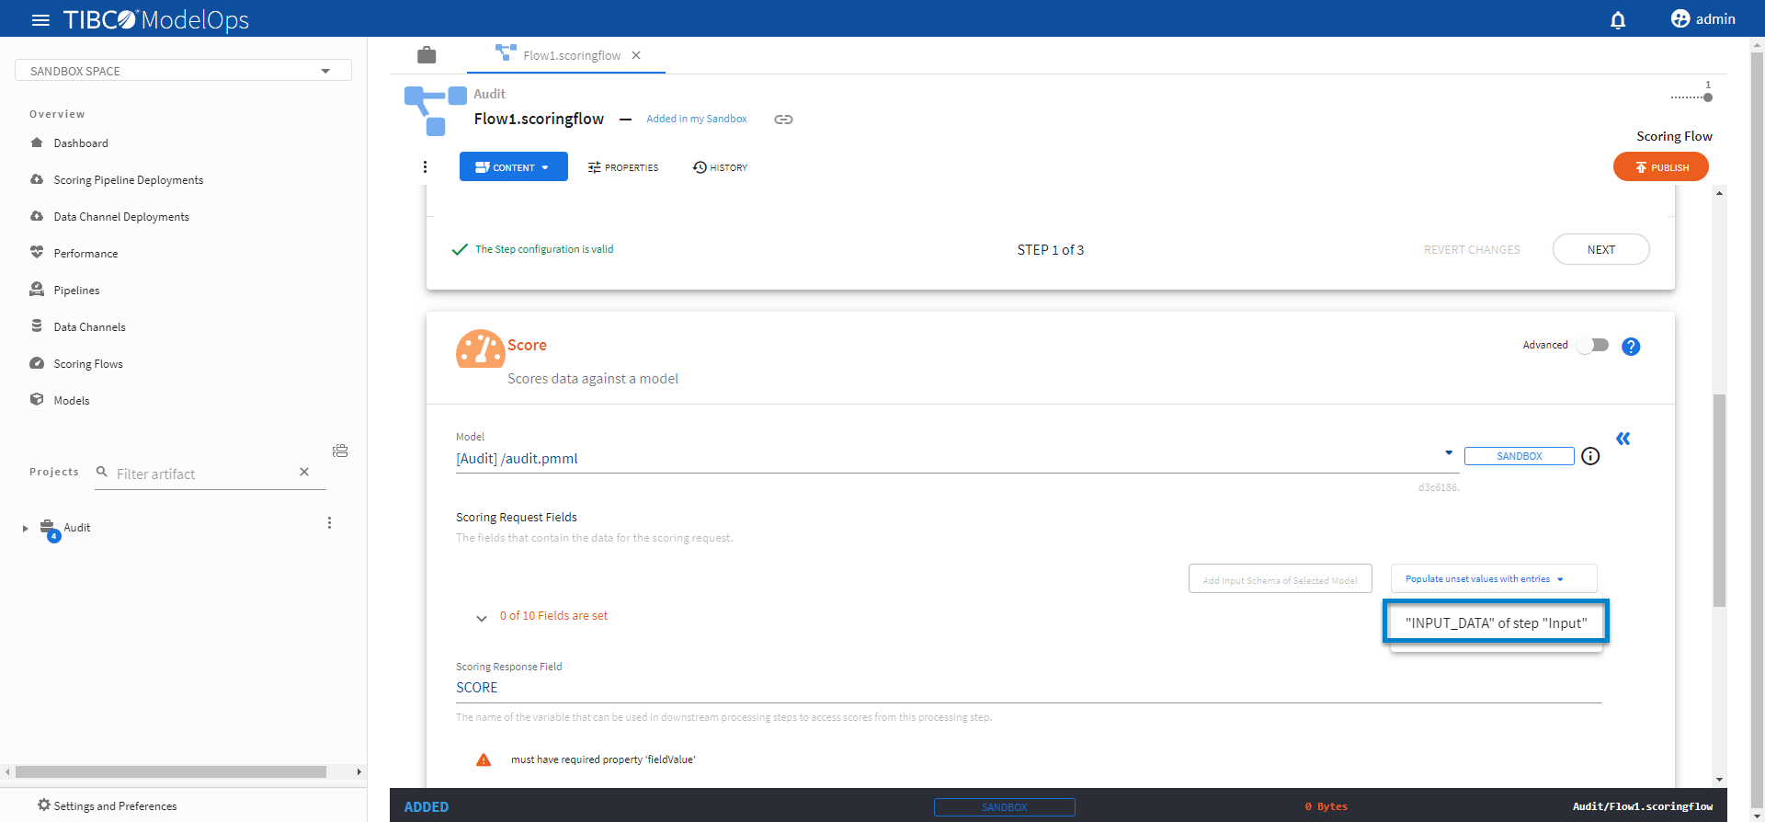Close the Flow1.scoringflow tab
This screenshot has height=822, width=1765.
point(636,55)
